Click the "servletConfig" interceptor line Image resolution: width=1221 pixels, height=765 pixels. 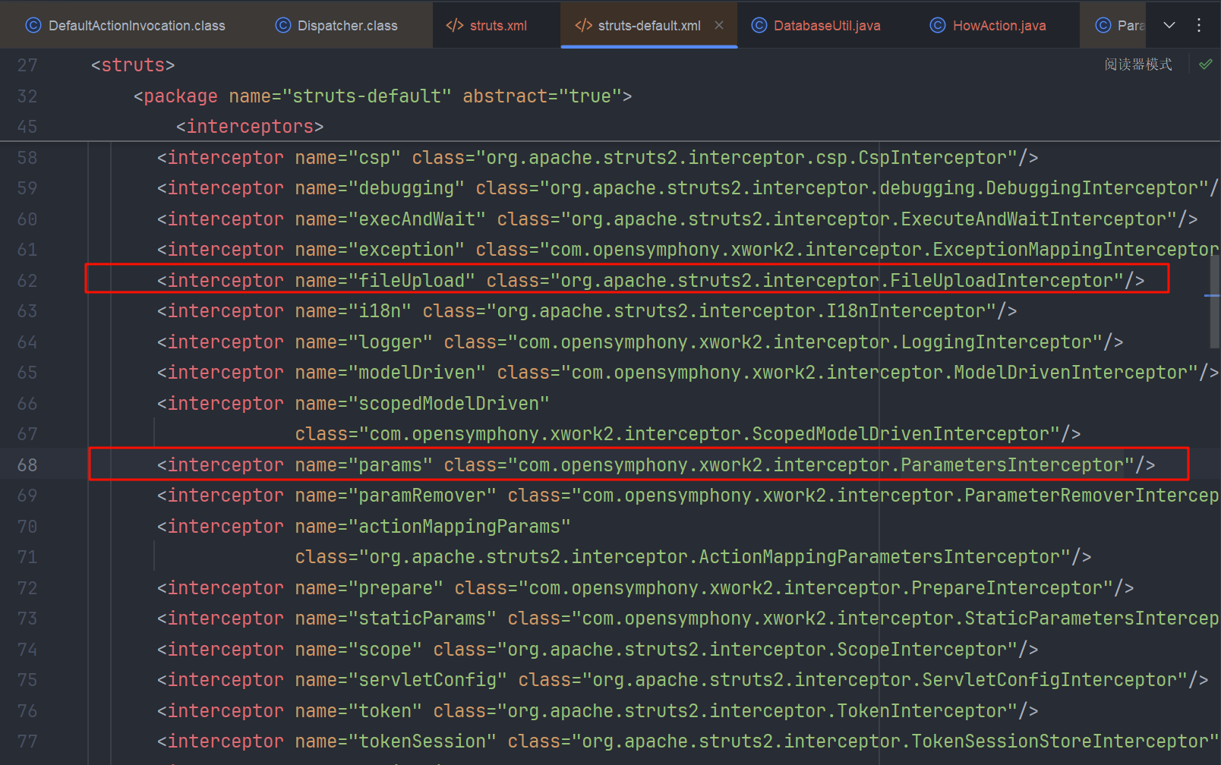tap(683, 680)
